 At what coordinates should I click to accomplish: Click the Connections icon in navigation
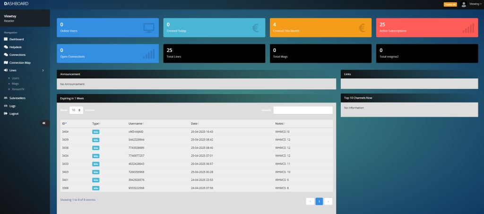pos(6,55)
